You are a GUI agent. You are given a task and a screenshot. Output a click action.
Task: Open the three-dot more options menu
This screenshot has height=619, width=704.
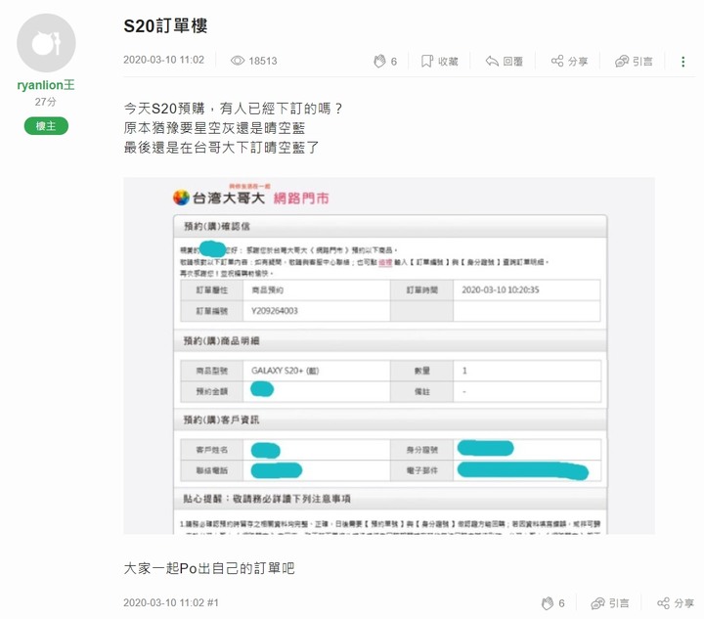click(x=682, y=62)
